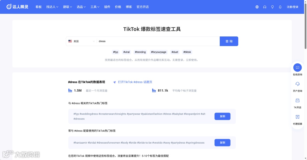307x160 pixels.
Task: Click the headset support icon in header
Action: tap(265, 7)
